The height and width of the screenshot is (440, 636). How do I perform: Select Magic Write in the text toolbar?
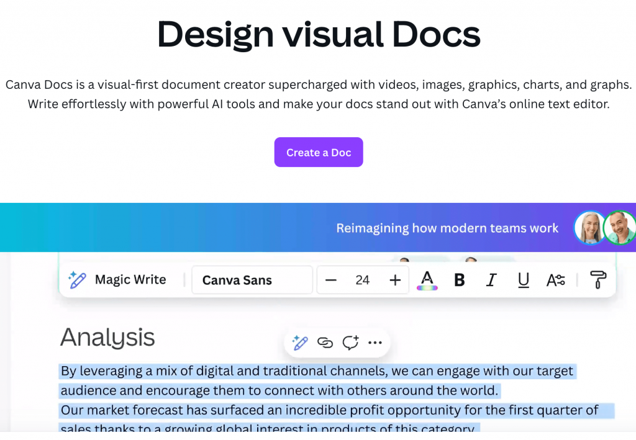(130, 279)
